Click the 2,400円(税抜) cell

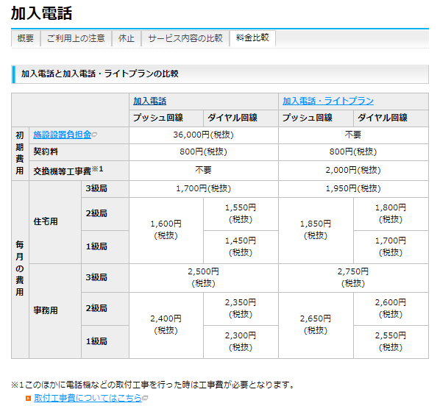tap(166, 325)
